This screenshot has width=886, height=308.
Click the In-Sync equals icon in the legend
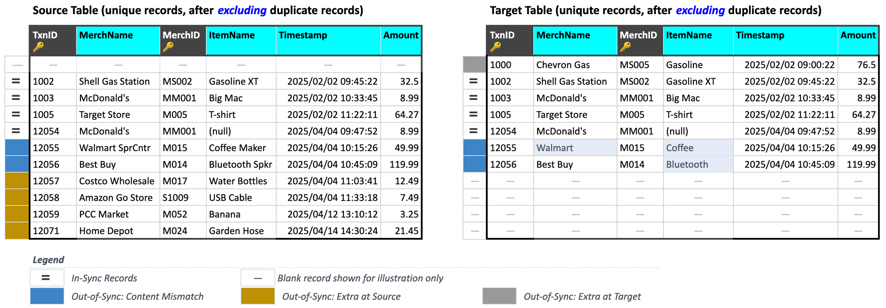46,278
